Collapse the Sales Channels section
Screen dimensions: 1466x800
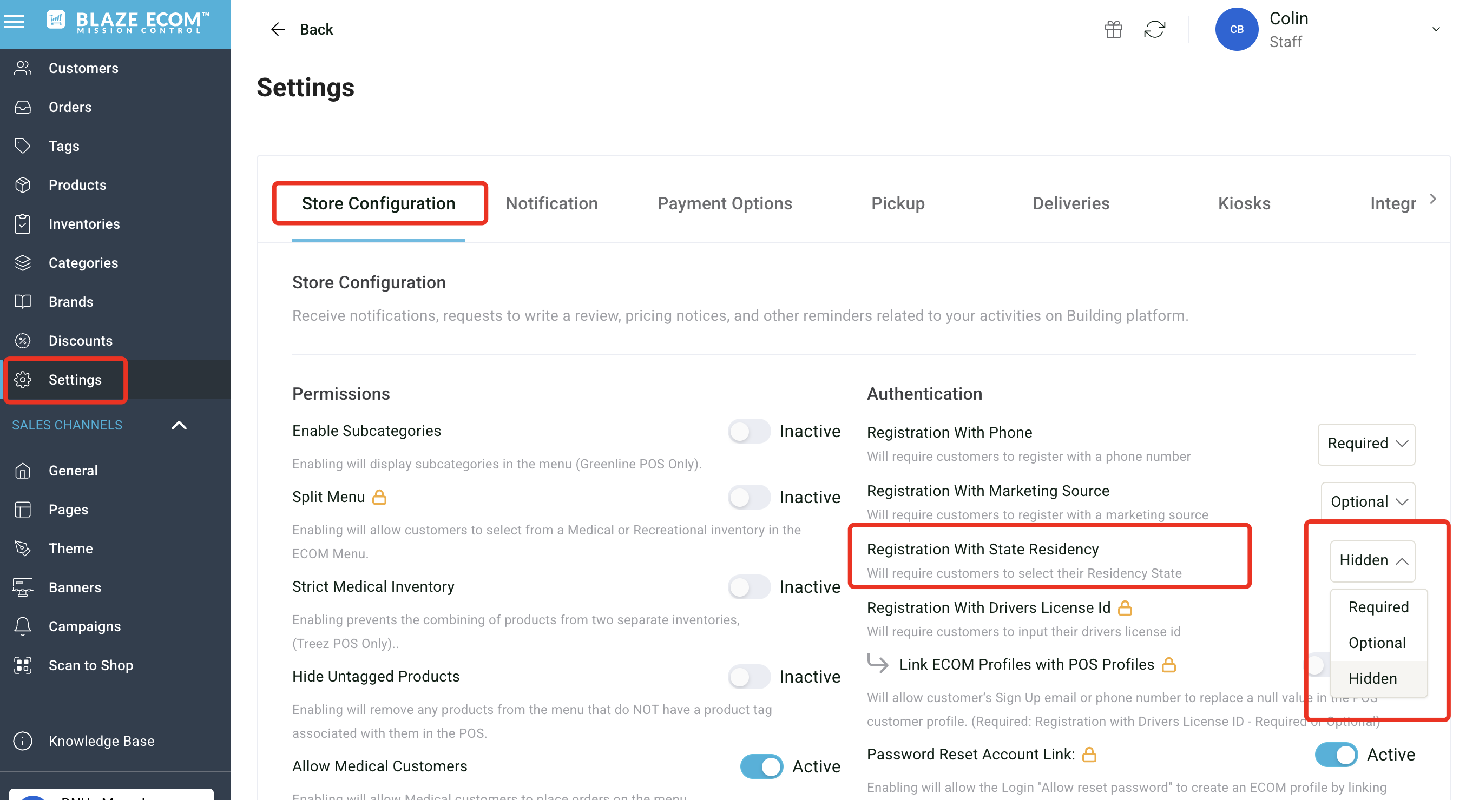179,425
